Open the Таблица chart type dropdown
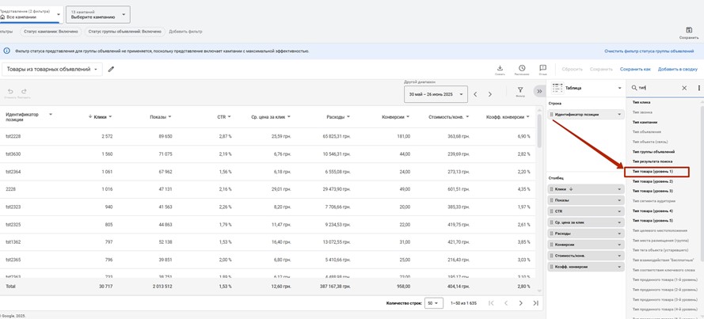The width and height of the screenshot is (704, 319). [585, 88]
